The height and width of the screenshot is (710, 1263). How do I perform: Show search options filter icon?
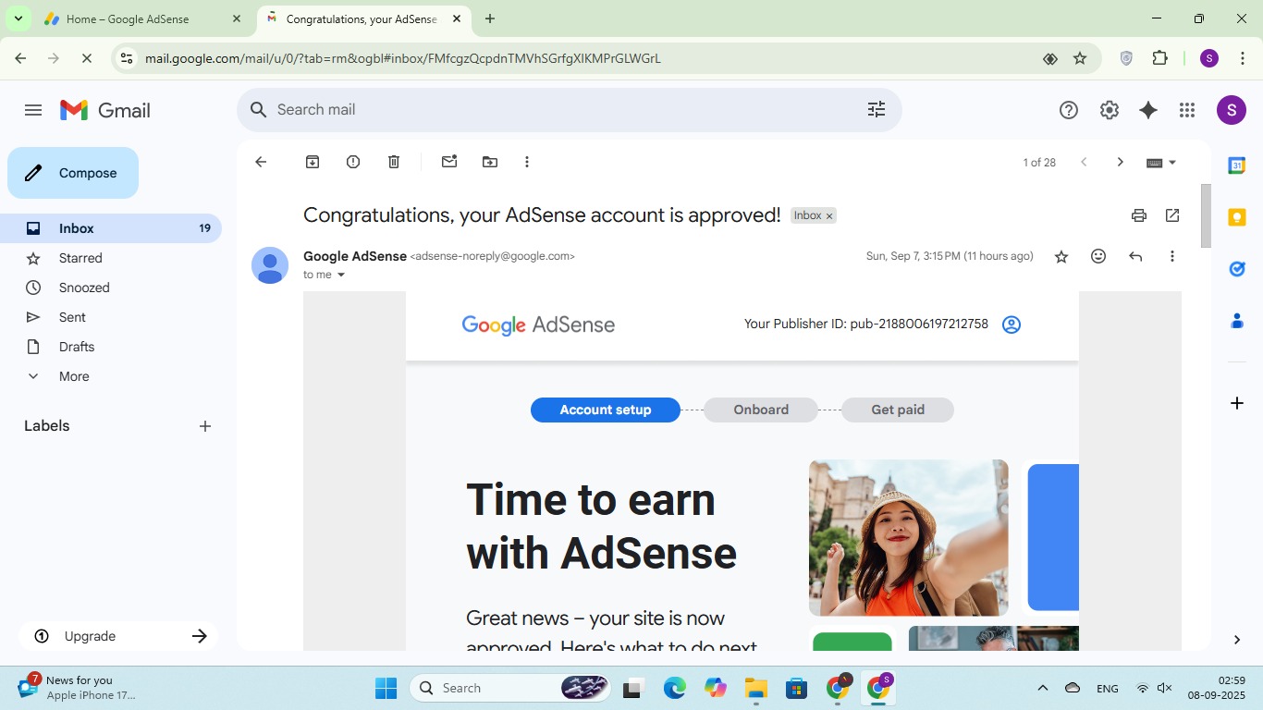click(877, 110)
